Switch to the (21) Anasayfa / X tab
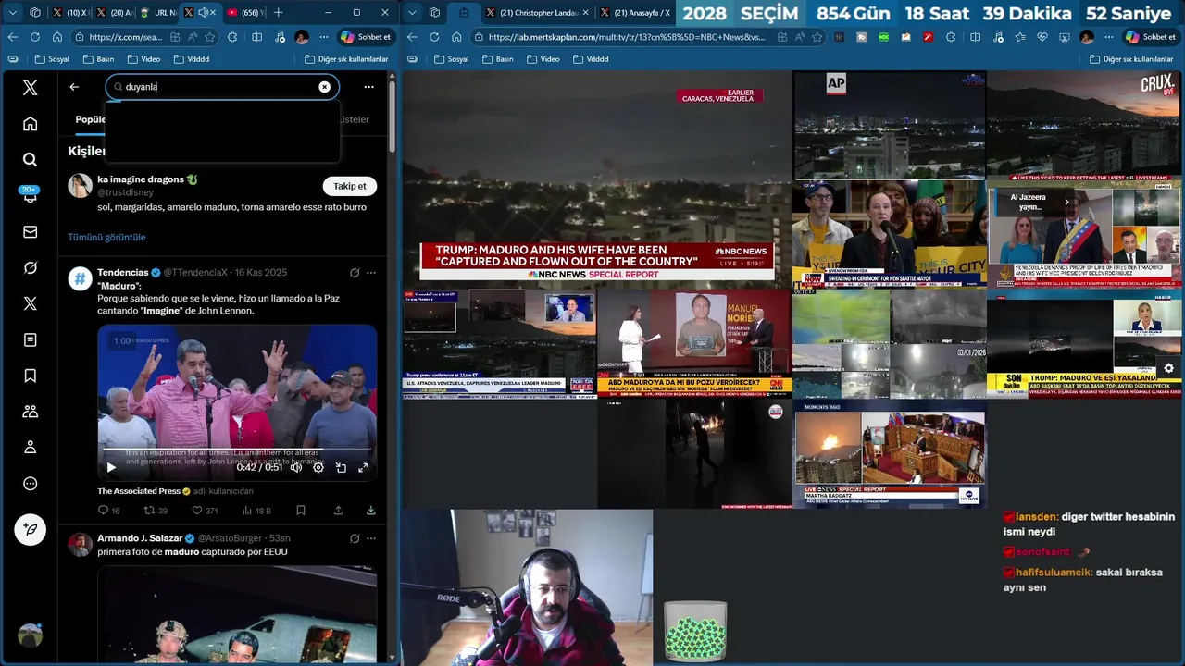Screen dimensions: 1185x666 tap(635, 13)
